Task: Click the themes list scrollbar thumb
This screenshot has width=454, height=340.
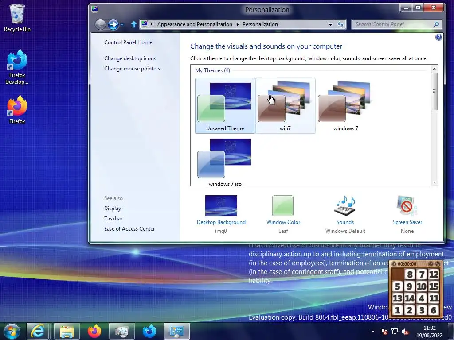Action: click(434, 91)
